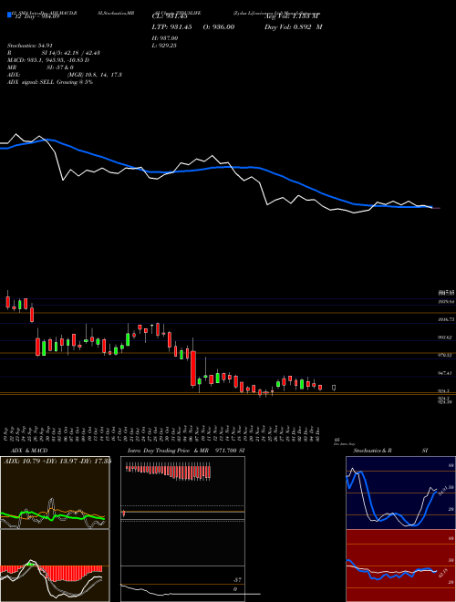This screenshot has height=602, width=456.
Task: Click the 'LTP: 931.45' value
Action: click(171, 27)
